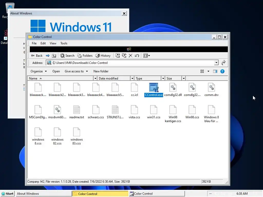The height and width of the screenshot is (197, 263).
Task: Open the View menu
Action: (x=53, y=43)
